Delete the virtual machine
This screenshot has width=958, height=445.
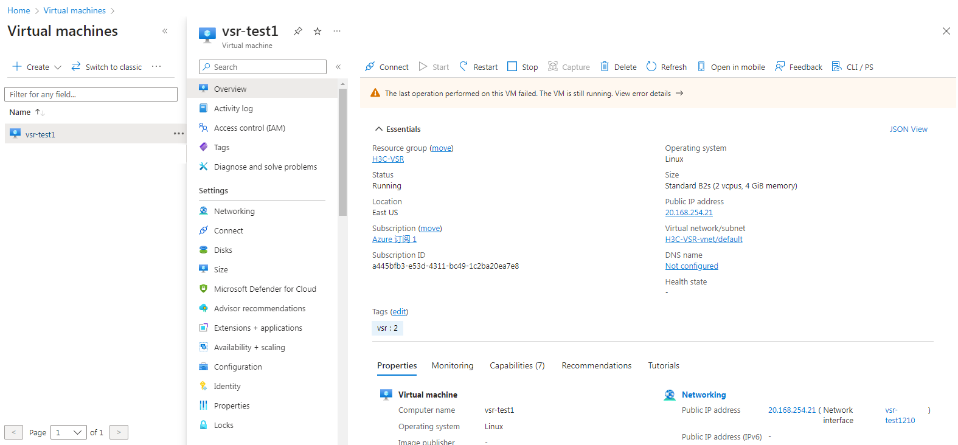click(619, 67)
